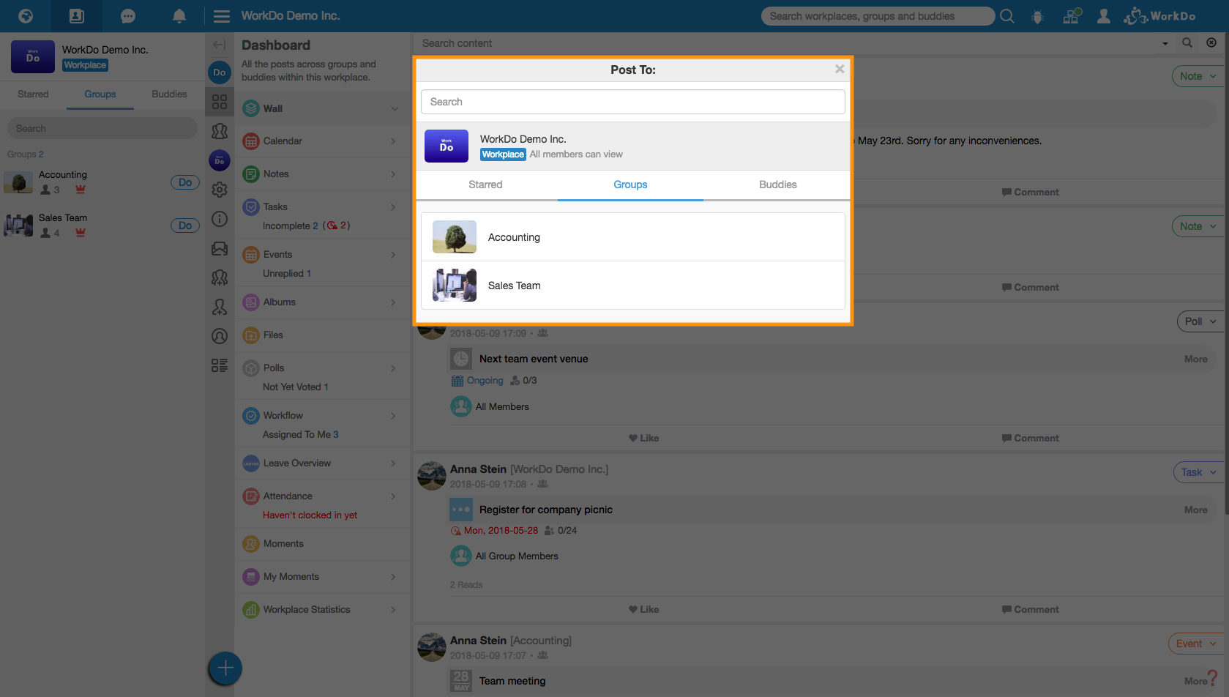The image size is (1229, 697).
Task: Click the Polls tool icon
Action: point(251,368)
